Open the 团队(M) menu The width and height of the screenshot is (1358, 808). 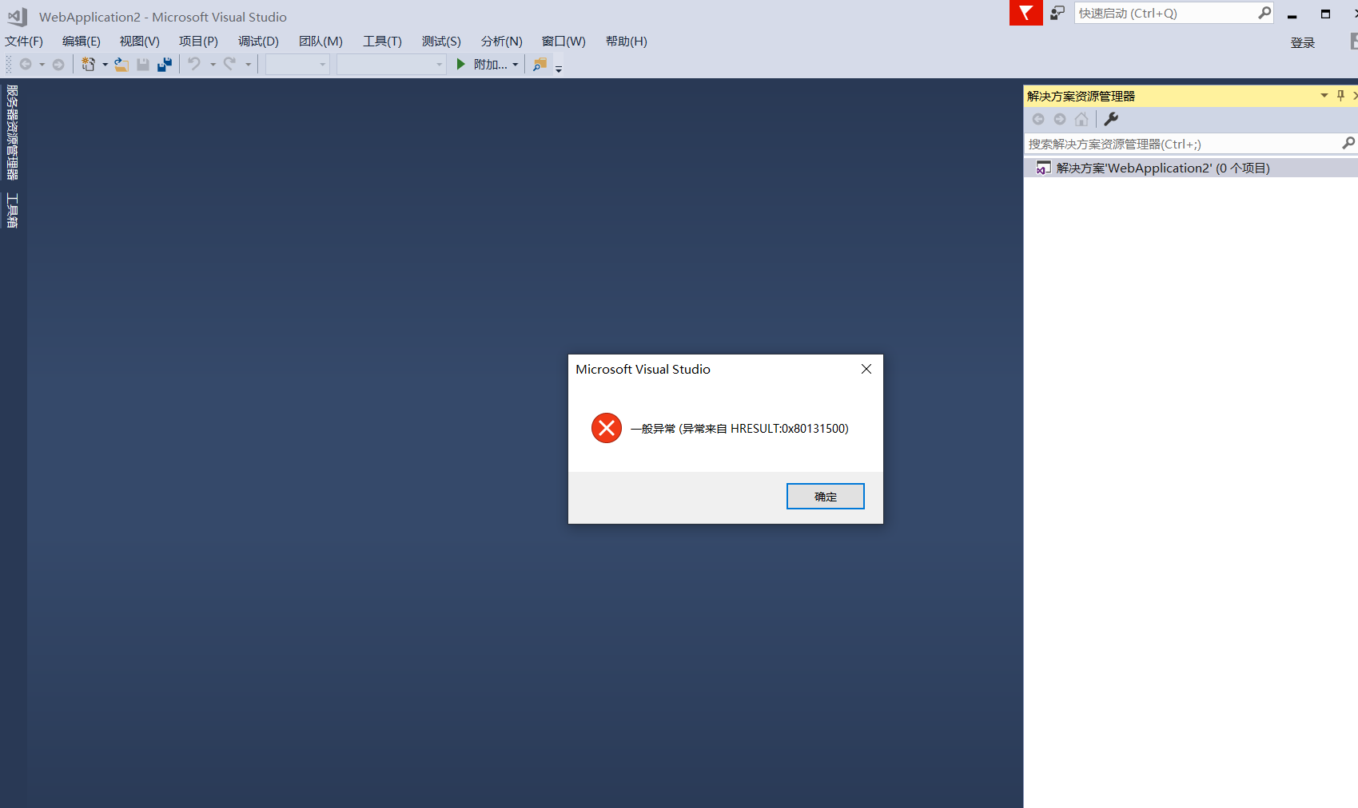[x=321, y=41]
